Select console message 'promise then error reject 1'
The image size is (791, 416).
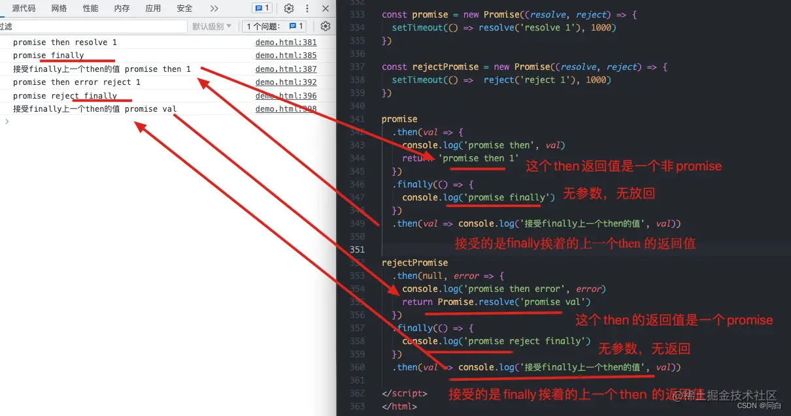76,82
